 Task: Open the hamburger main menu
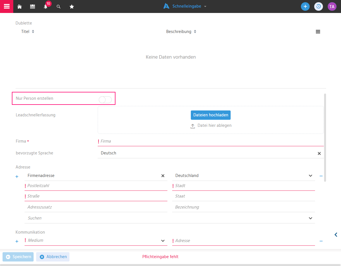click(x=6, y=6)
